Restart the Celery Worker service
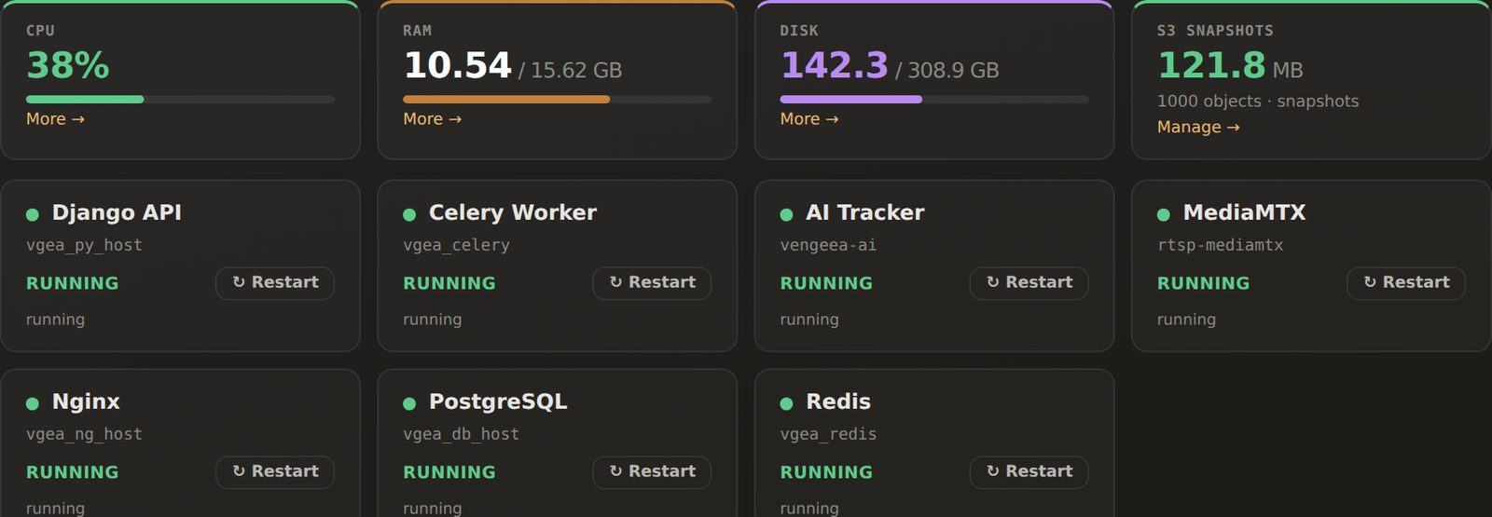This screenshot has width=1492, height=517. coord(652,283)
